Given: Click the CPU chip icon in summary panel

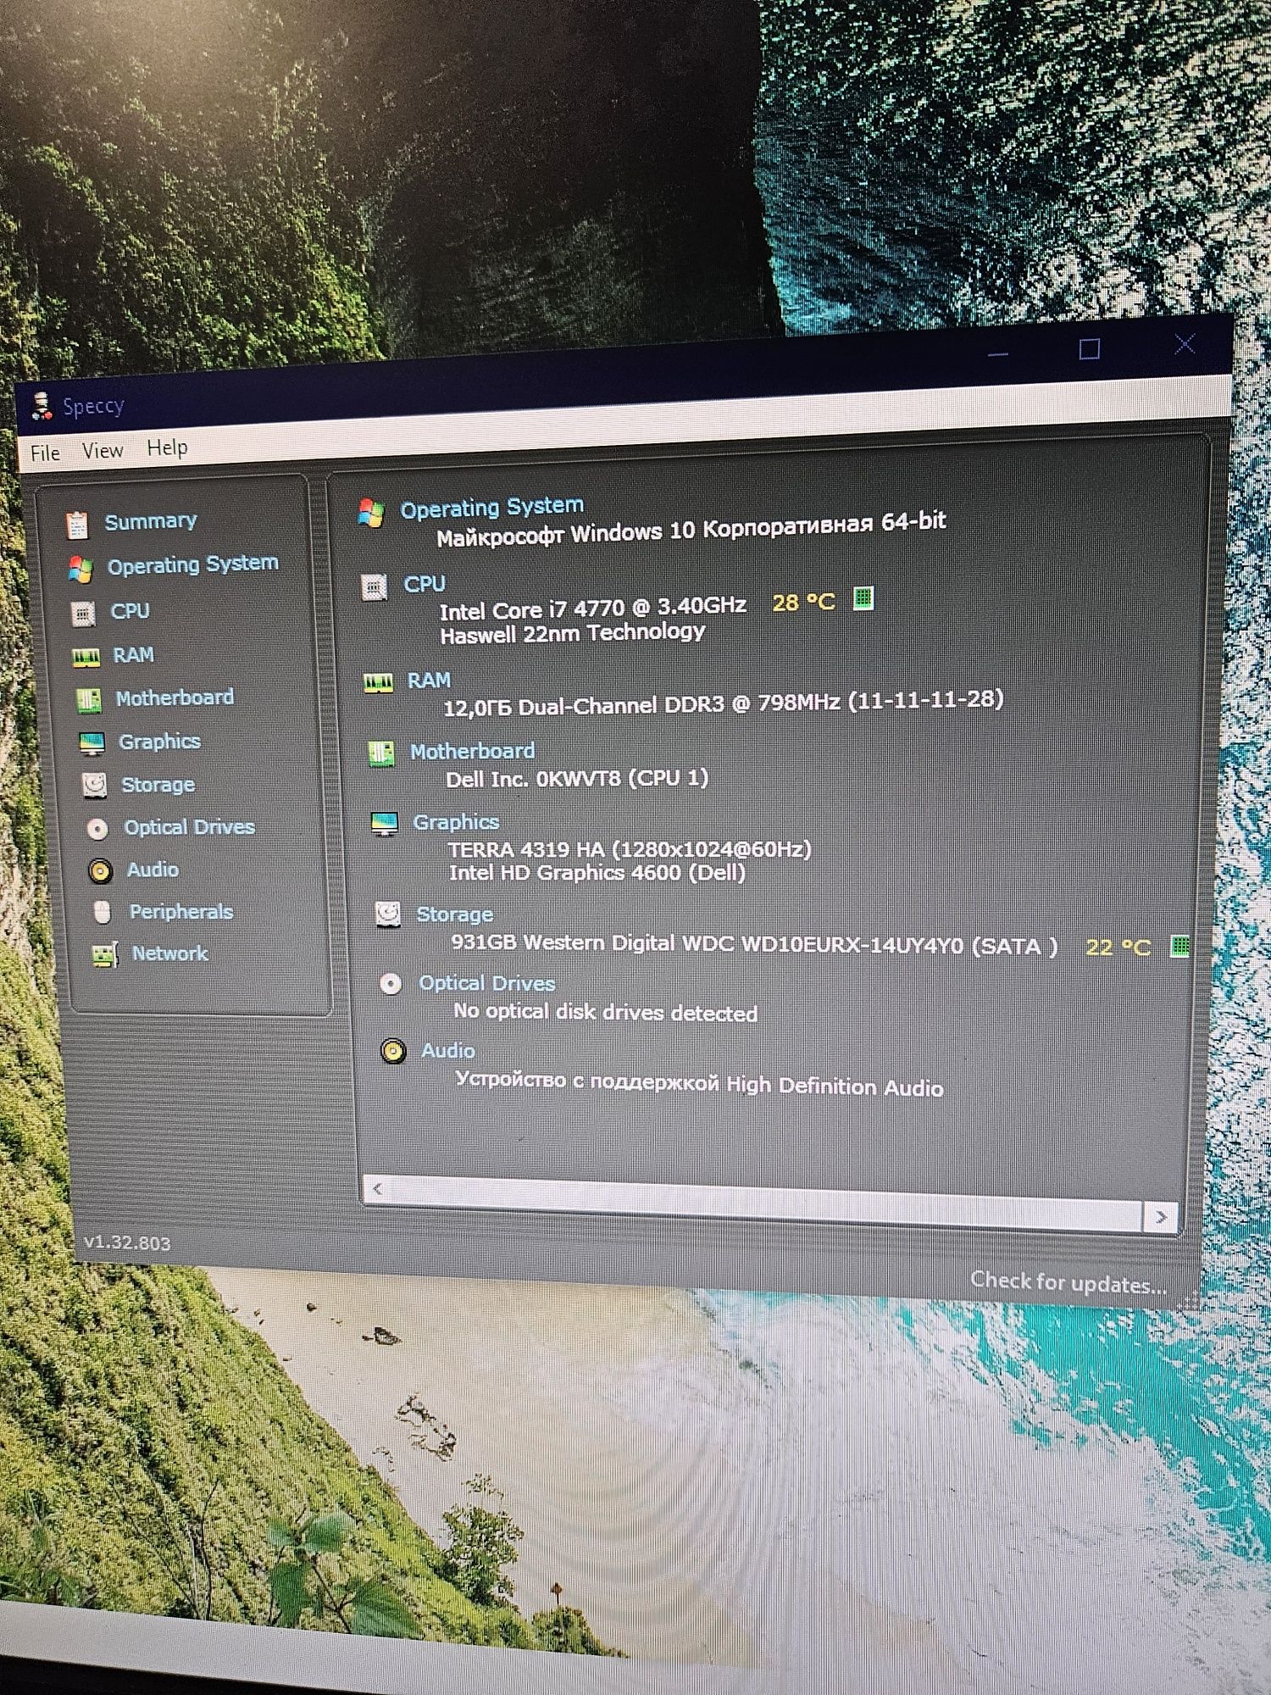Looking at the screenshot, I should [x=374, y=586].
